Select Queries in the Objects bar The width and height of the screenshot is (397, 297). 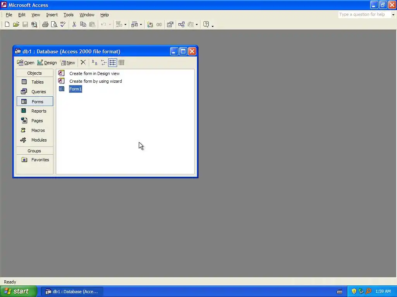pyautogui.click(x=35, y=92)
